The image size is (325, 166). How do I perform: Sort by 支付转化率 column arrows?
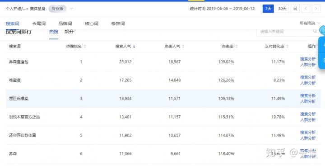pos(287,46)
